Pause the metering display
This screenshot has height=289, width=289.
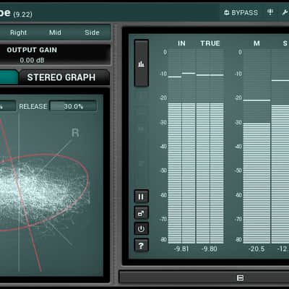[141, 197]
